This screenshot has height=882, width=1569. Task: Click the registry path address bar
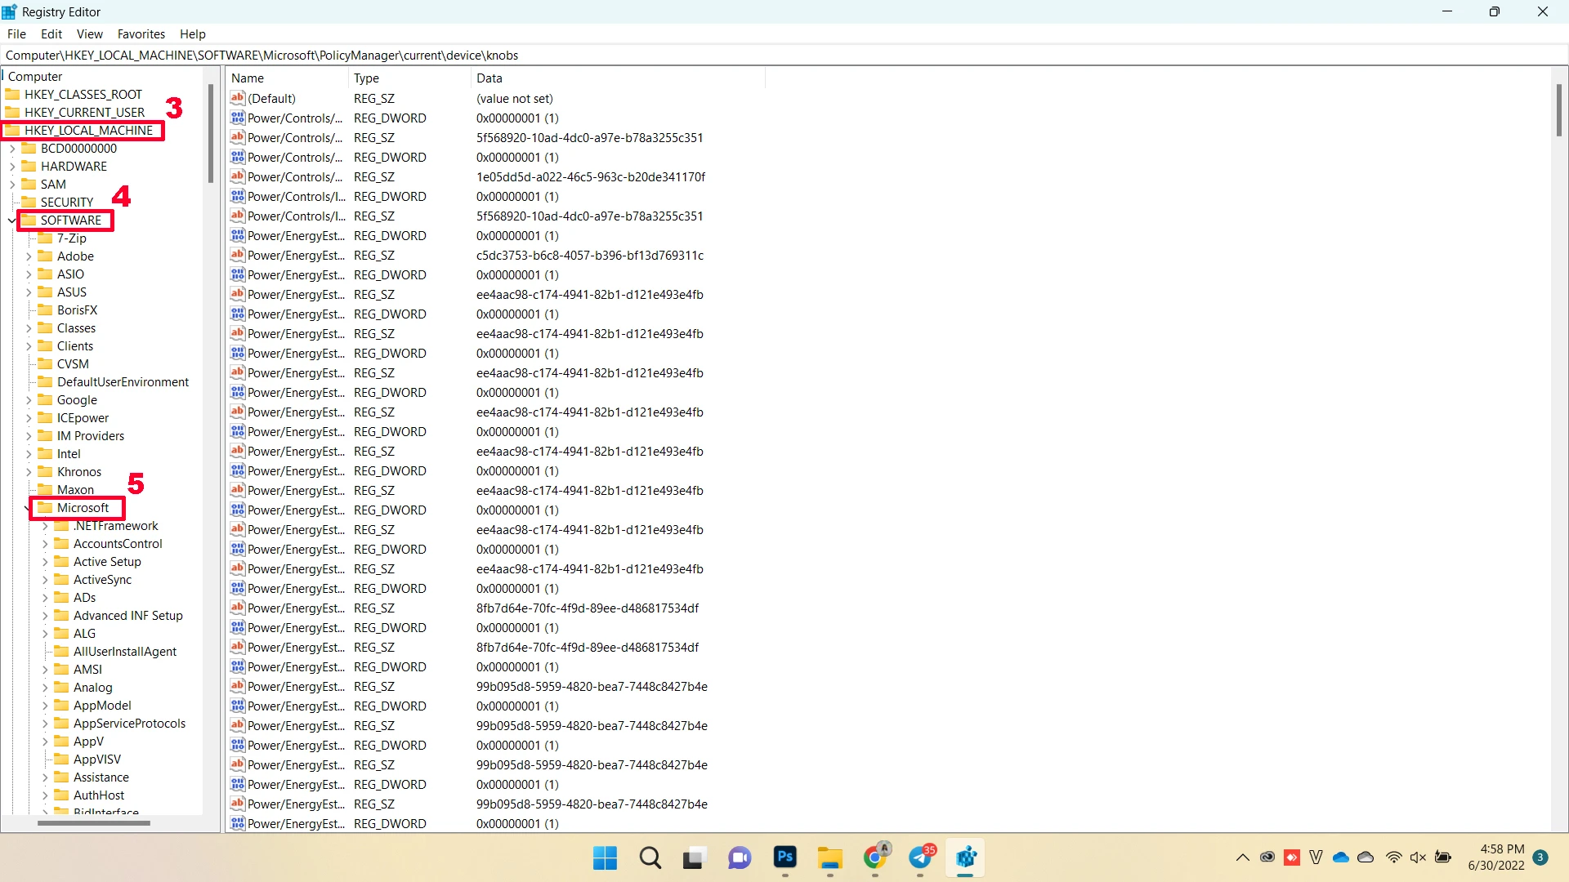coord(783,56)
